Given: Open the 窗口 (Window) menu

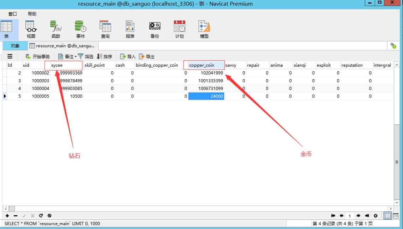Looking at the screenshot, I should coord(13,14).
